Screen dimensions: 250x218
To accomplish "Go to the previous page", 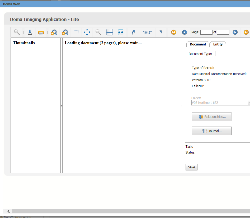I will [185, 32].
